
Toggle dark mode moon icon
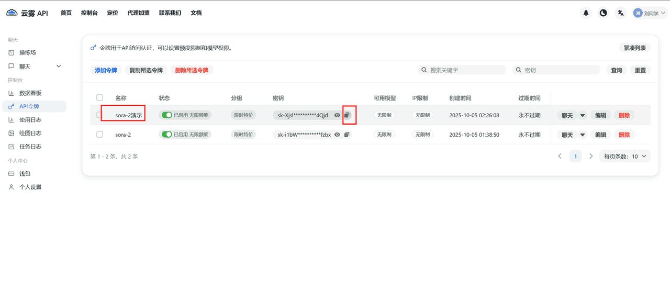pyautogui.click(x=604, y=13)
